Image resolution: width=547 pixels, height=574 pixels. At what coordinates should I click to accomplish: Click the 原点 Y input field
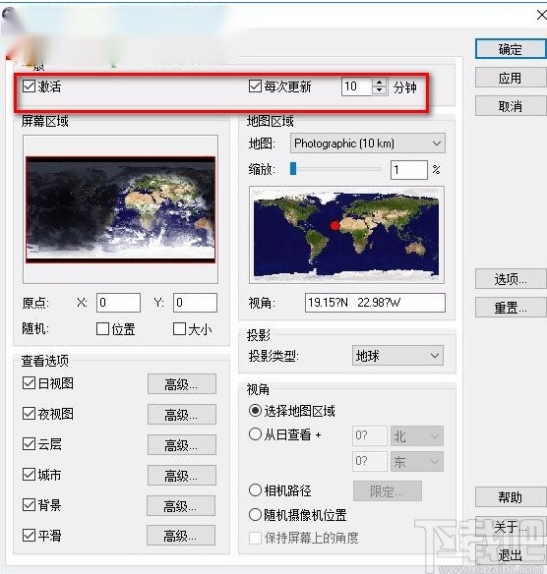coord(195,303)
